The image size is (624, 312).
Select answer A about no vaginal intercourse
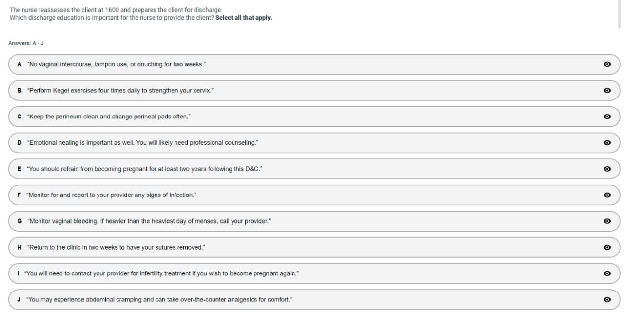point(117,64)
